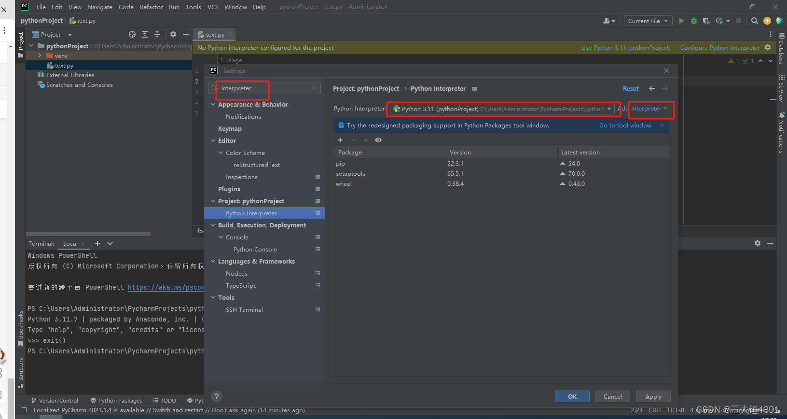Viewport: 787px width, 419px height.
Task: Open the aka.ms PowerShell link in terminal
Action: tap(166, 287)
